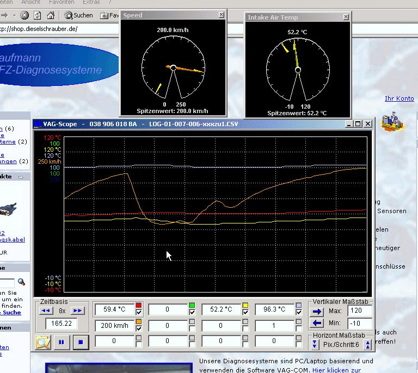The height and width of the screenshot is (373, 418).
Task: Click the green channel color swatch
Action: click(192, 305)
